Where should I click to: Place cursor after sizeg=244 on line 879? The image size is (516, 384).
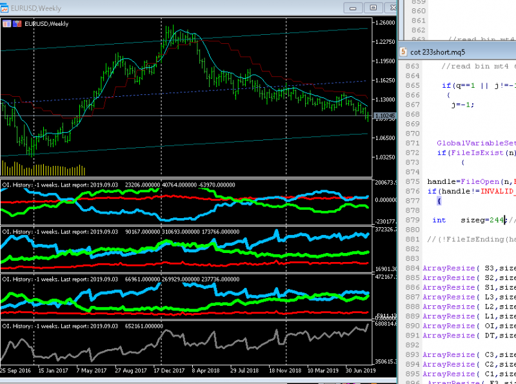(505, 220)
